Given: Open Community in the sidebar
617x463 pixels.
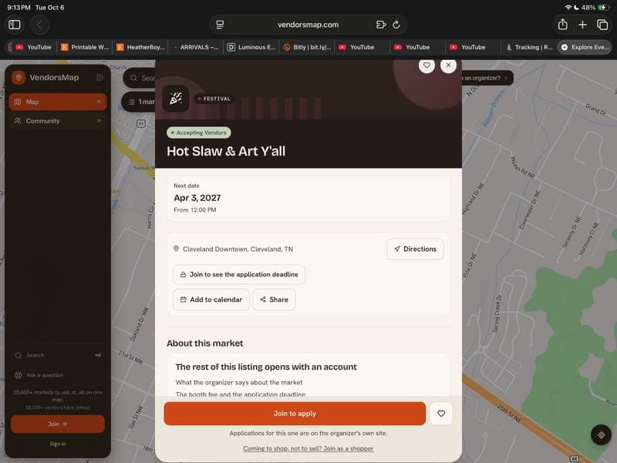Looking at the screenshot, I should tap(57, 121).
